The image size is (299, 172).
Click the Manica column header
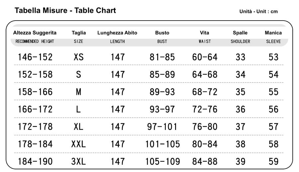tap(273, 33)
